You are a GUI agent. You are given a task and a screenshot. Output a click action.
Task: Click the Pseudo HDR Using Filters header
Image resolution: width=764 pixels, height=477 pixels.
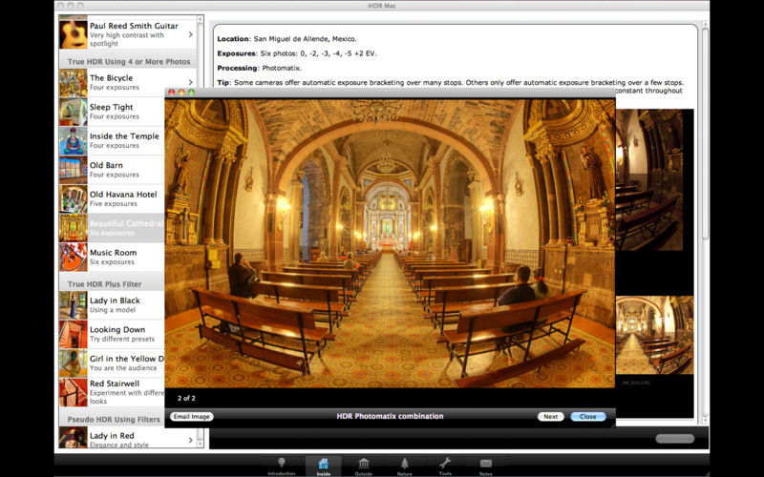point(114,419)
